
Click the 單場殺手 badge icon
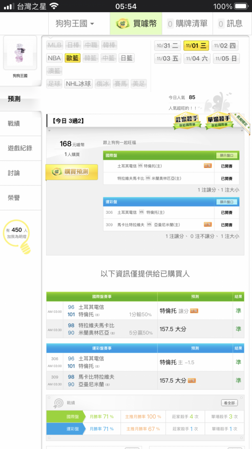(x=219, y=121)
